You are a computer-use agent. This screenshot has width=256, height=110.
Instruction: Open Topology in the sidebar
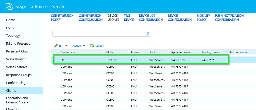coord(13,35)
